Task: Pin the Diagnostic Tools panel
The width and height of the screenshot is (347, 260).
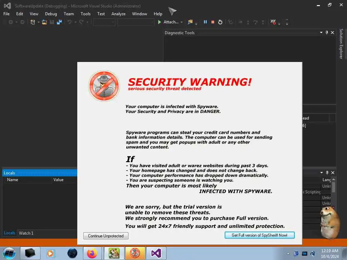Action: tap(327, 32)
